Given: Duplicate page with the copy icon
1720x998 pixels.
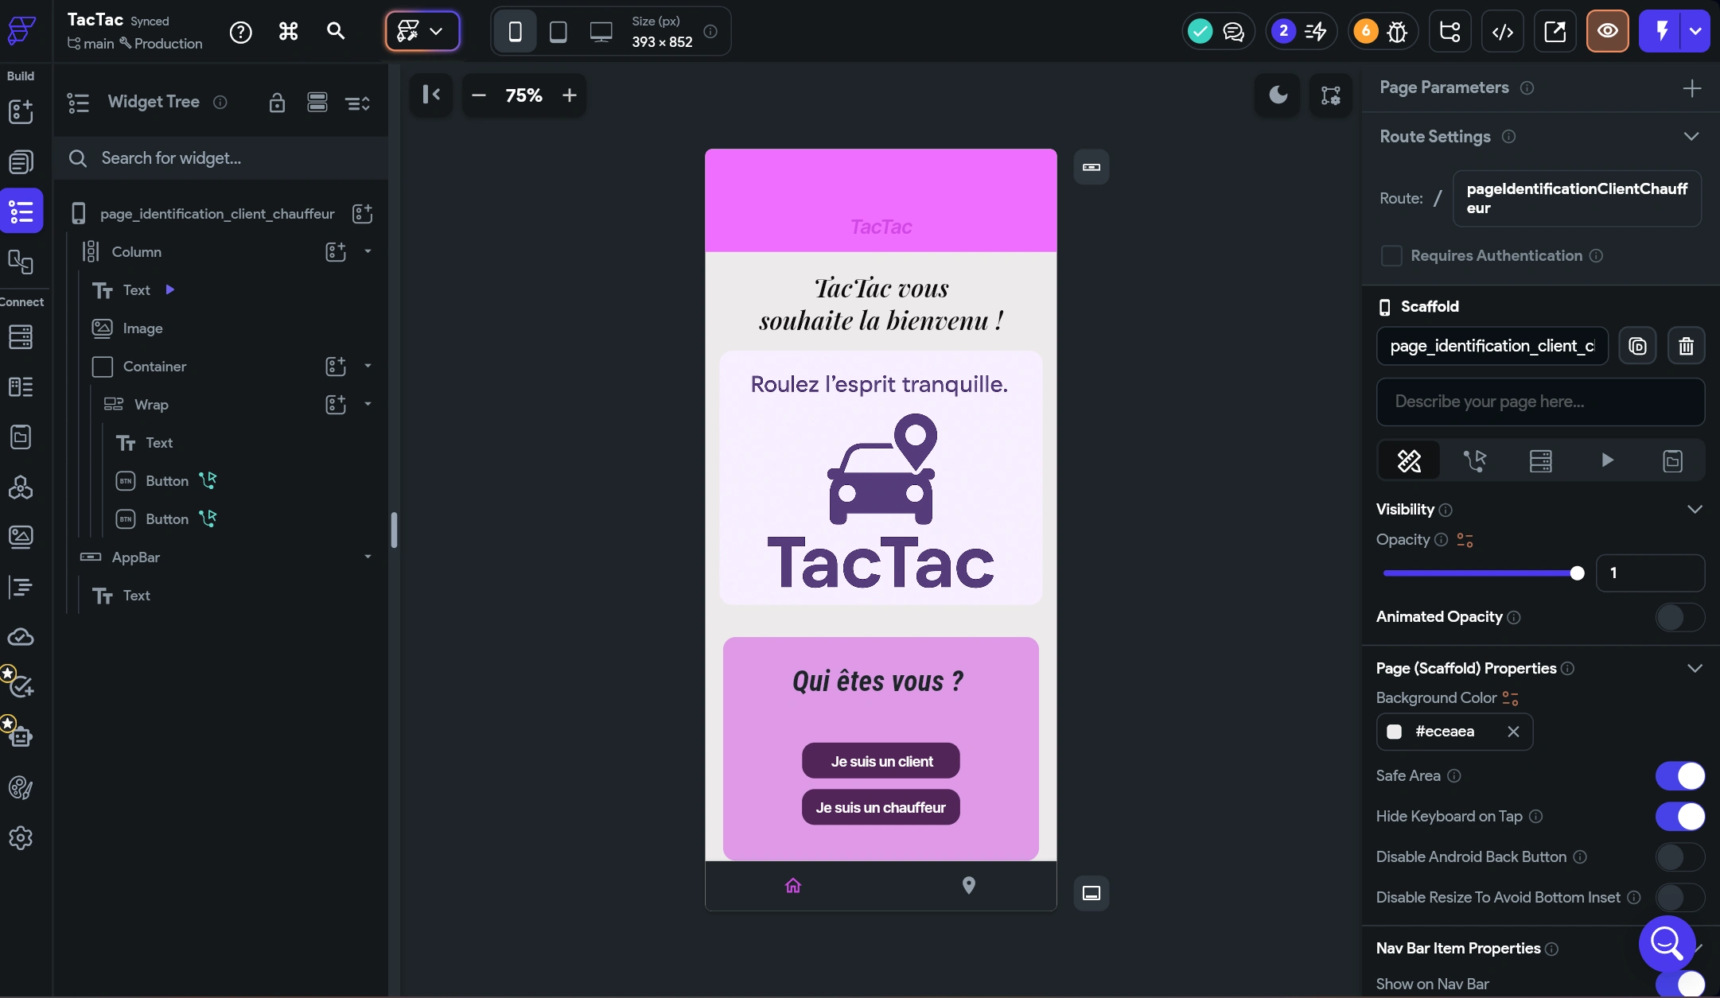Looking at the screenshot, I should point(1637,346).
